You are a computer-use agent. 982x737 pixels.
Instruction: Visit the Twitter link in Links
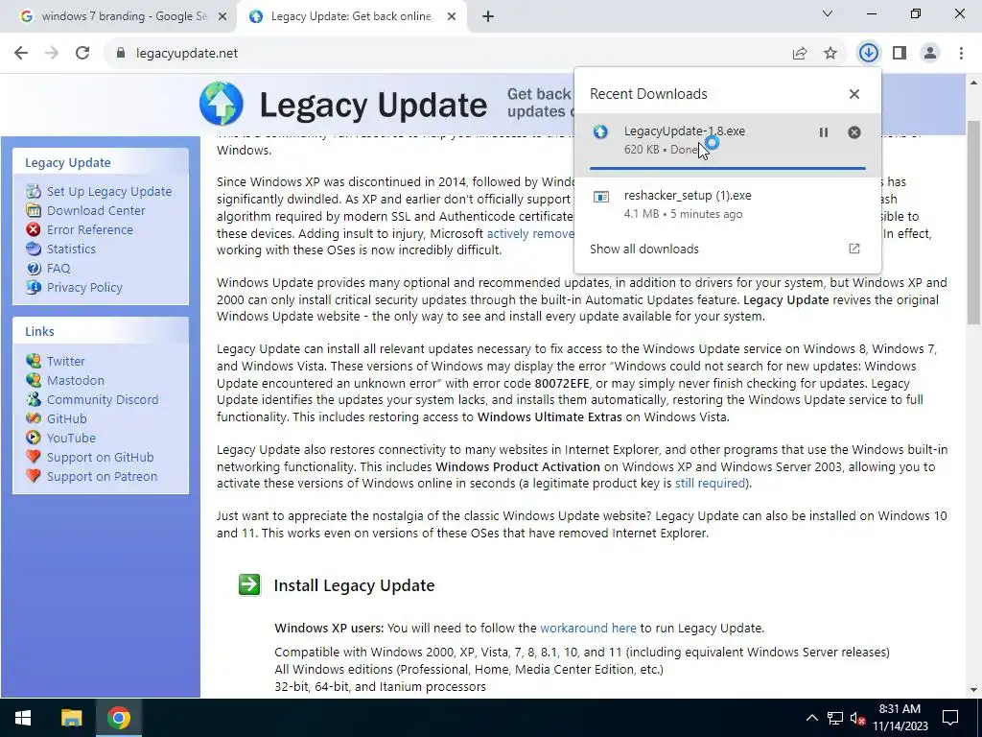65,361
